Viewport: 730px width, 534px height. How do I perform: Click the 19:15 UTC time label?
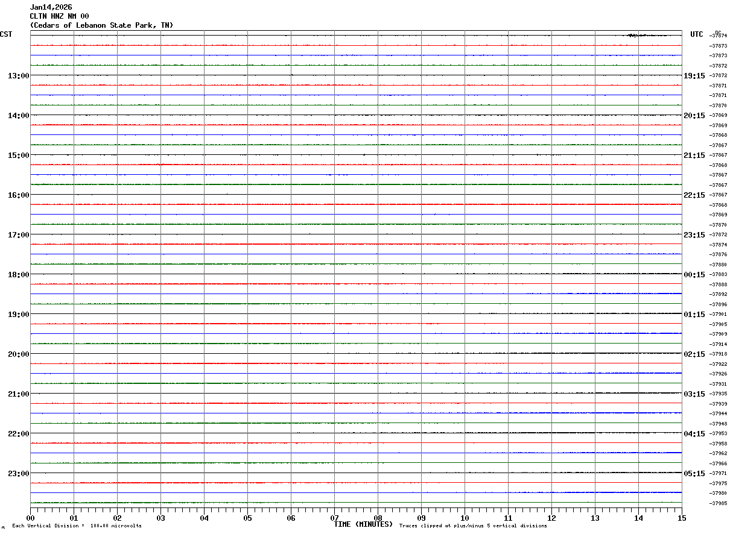click(694, 76)
